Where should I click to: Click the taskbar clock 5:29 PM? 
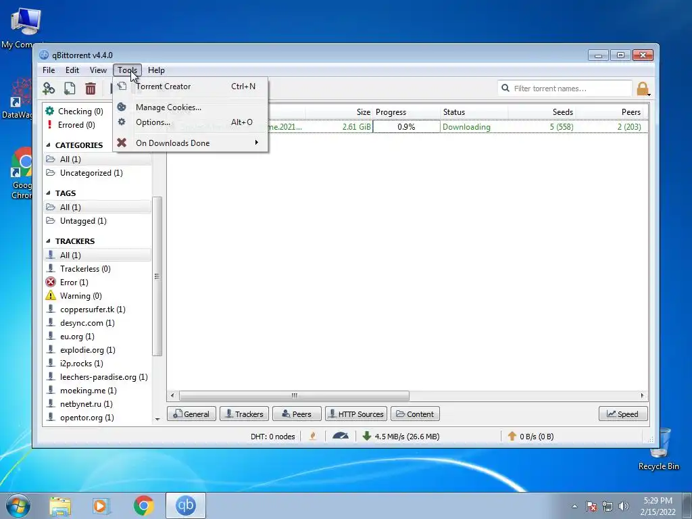(658, 501)
